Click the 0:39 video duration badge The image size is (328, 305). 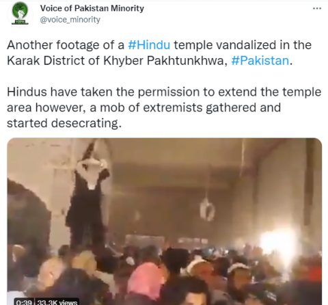(x=24, y=302)
